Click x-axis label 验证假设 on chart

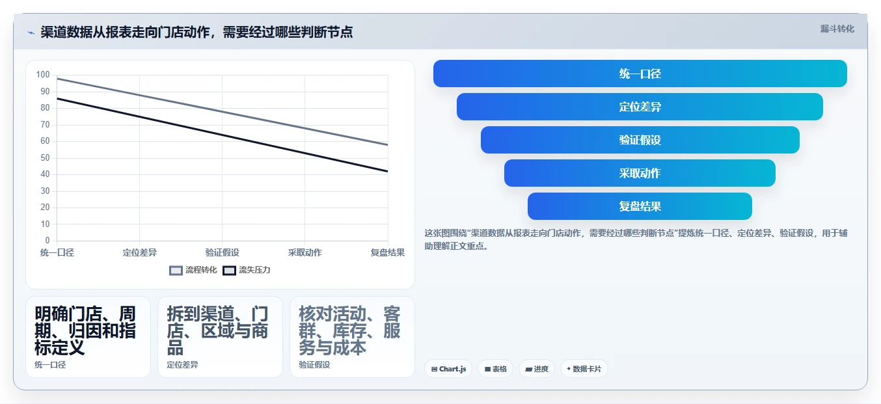223,252
